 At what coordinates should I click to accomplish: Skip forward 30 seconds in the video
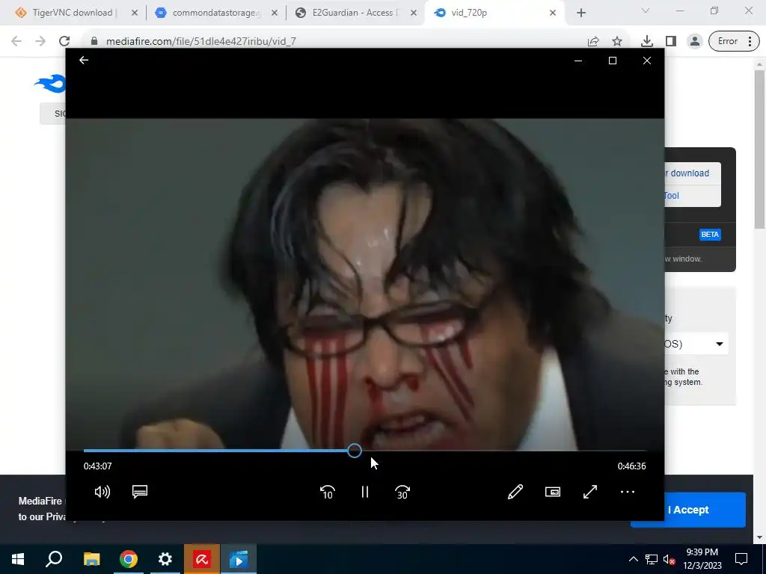pyautogui.click(x=402, y=492)
